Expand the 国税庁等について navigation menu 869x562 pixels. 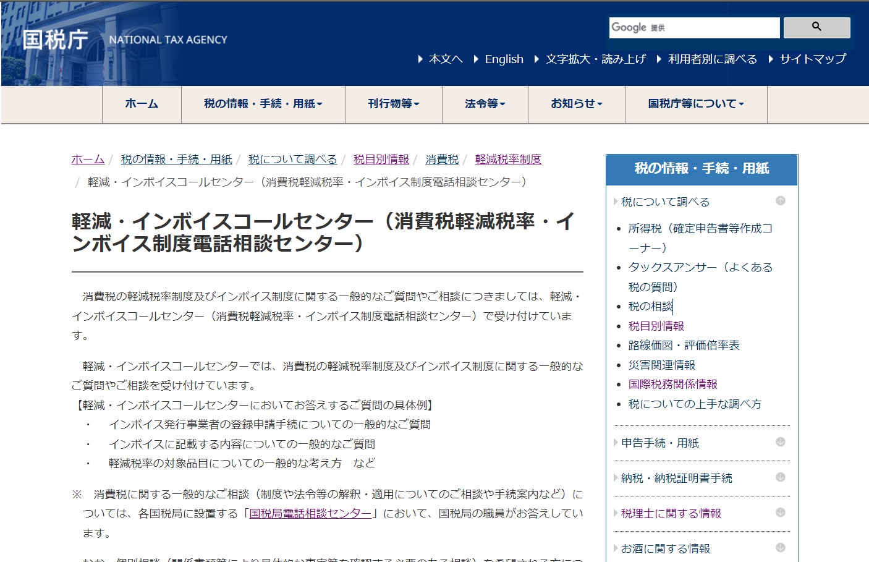pyautogui.click(x=695, y=104)
